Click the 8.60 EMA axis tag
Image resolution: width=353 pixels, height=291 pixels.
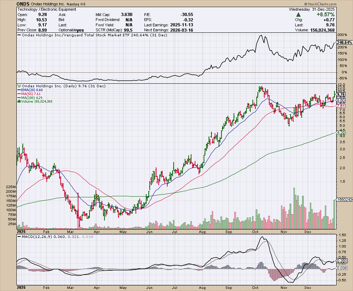click(x=341, y=100)
